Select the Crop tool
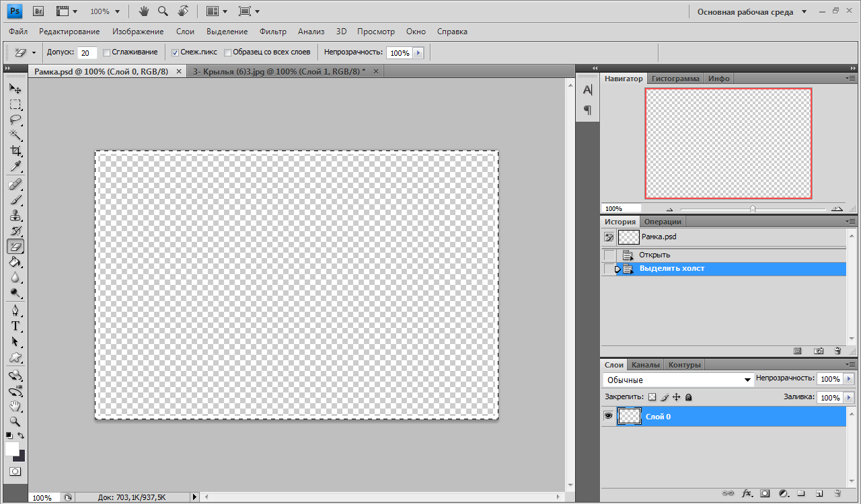 [15, 151]
